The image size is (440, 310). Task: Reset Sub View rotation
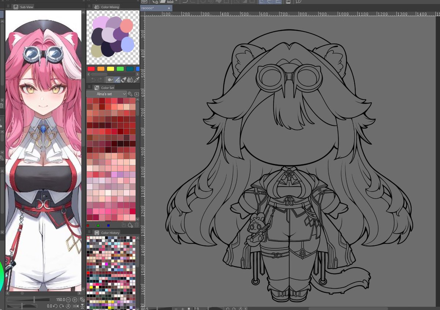tap(68, 306)
